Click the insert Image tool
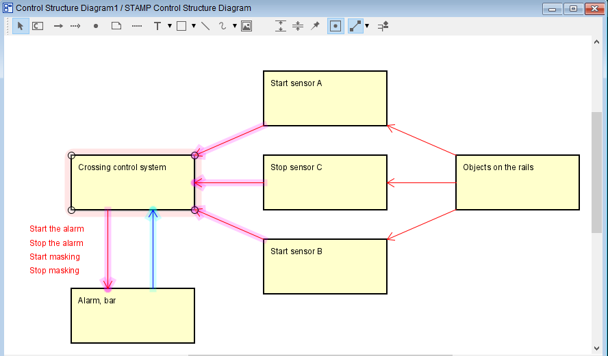This screenshot has width=608, height=356. point(246,26)
